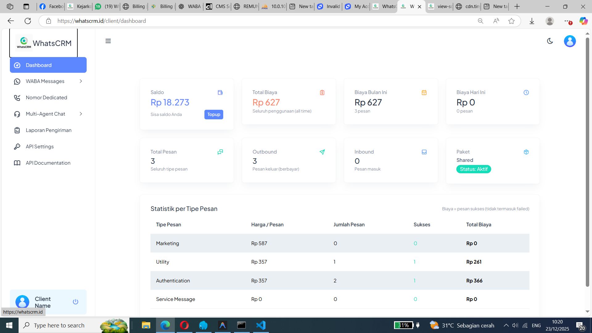
Task: Click the browser Back arrow
Action: pos(11,21)
